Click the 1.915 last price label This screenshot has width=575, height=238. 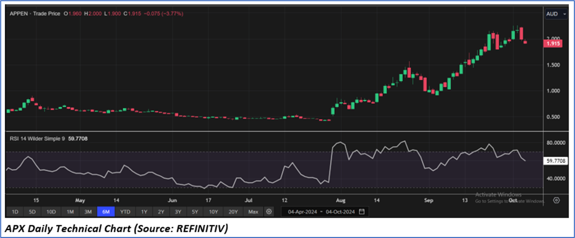[x=553, y=44]
